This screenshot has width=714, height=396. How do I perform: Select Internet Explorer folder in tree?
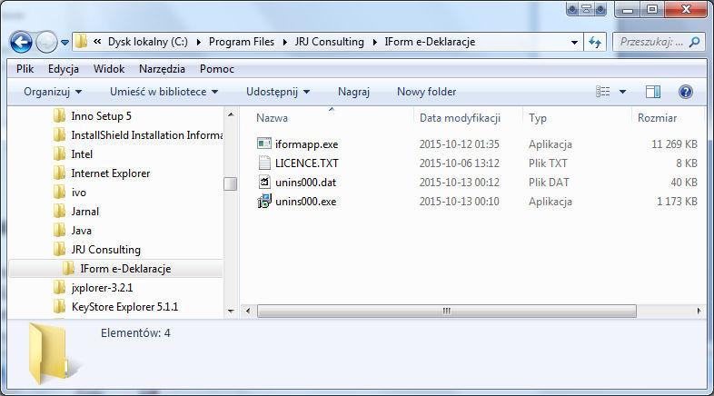tap(111, 173)
